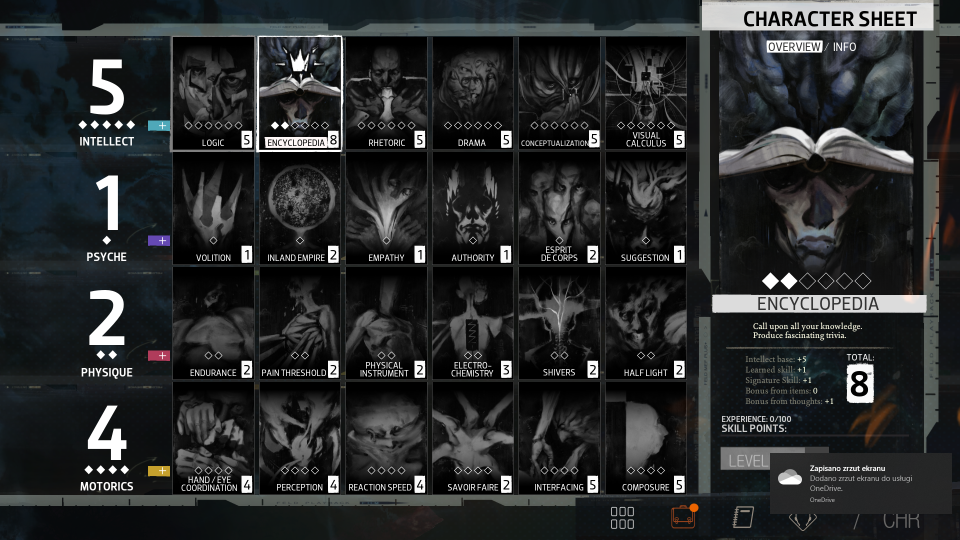Image resolution: width=960 pixels, height=540 pixels.
Task: Select the Pain Threshold skill card
Action: tap(300, 323)
